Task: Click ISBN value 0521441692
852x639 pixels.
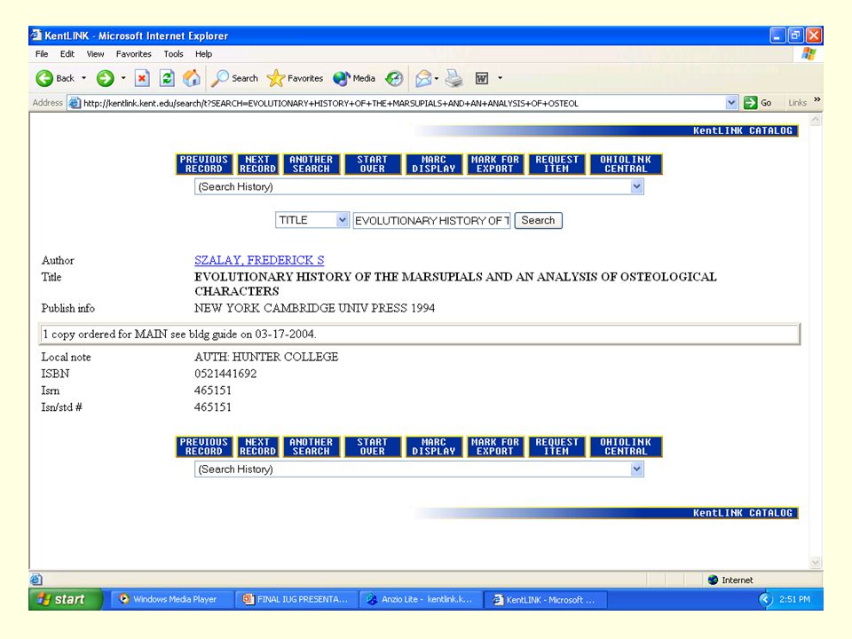Action: point(225,374)
